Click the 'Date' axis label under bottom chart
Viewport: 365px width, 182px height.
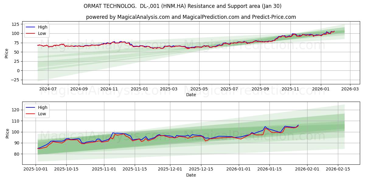[191, 175]
